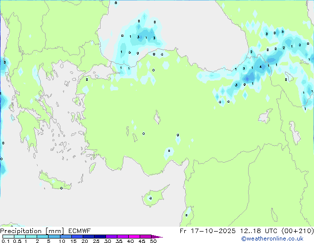Click the '0.5' legend scale label

click(17, 241)
